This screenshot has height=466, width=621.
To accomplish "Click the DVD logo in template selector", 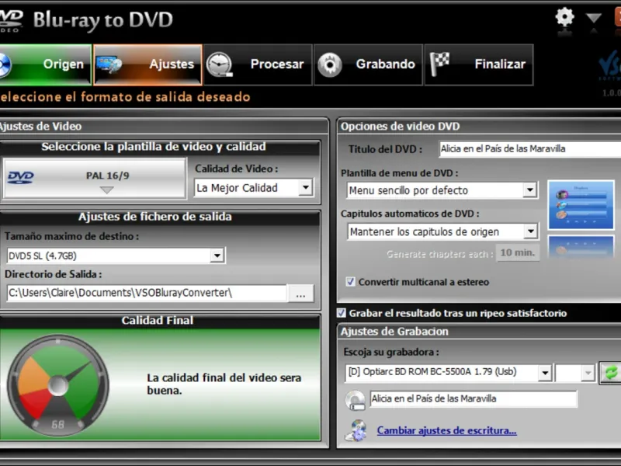I will coord(21,177).
